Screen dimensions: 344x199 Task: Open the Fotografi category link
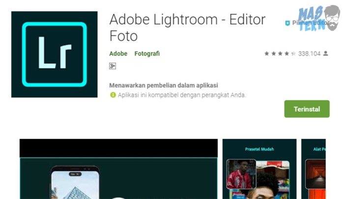pos(147,54)
